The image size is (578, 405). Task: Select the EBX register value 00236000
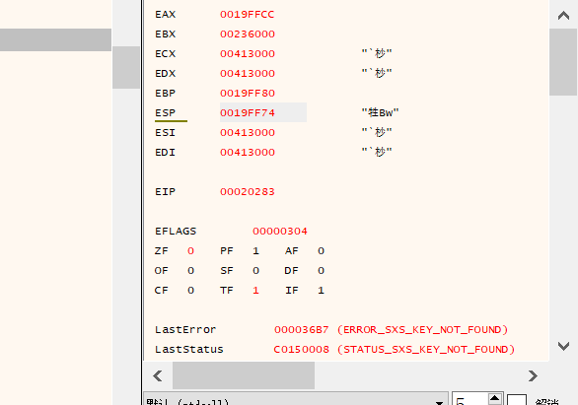pyautogui.click(x=248, y=34)
